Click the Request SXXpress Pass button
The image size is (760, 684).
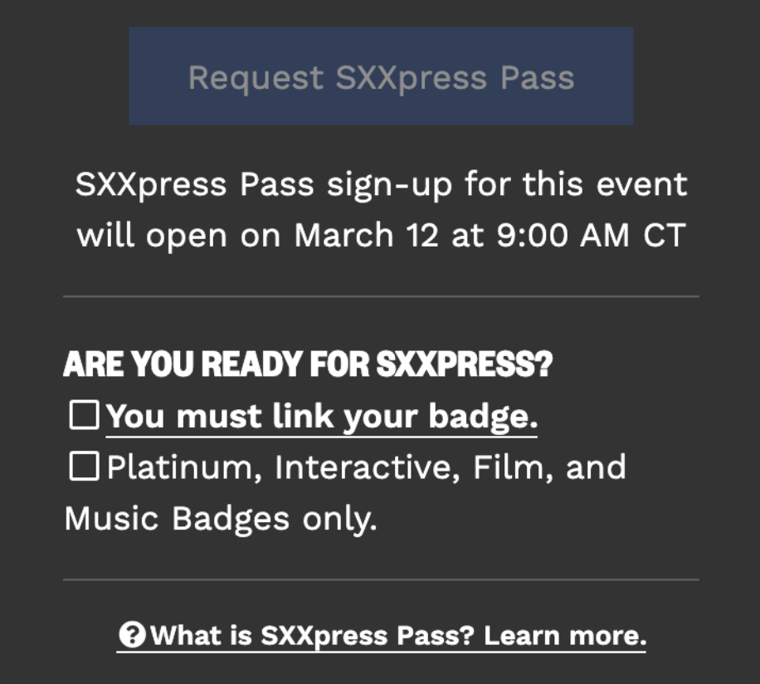click(x=381, y=76)
